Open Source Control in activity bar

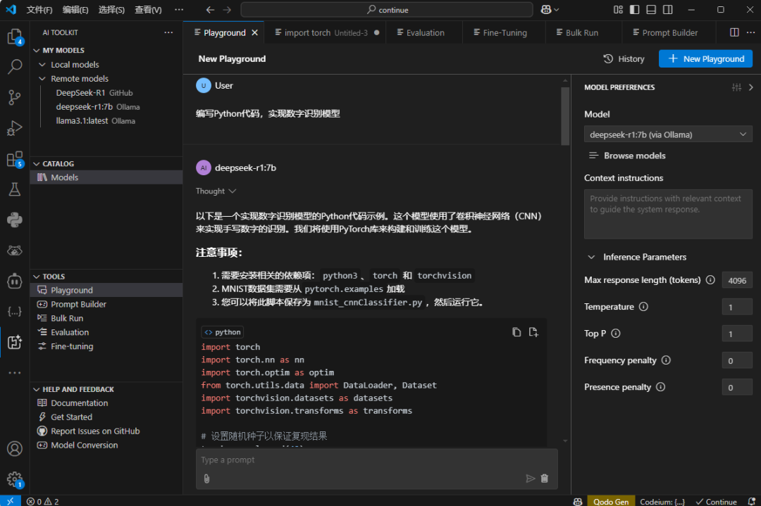[15, 97]
